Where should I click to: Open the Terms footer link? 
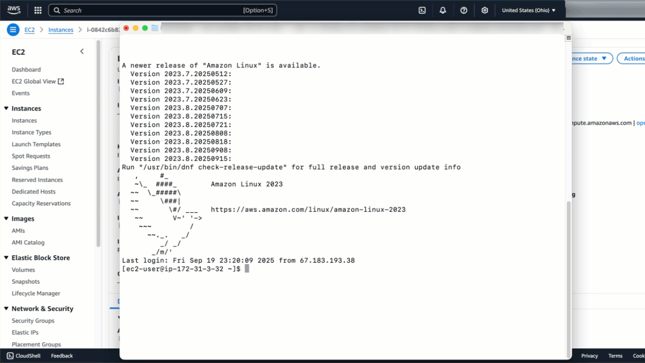[615, 356]
